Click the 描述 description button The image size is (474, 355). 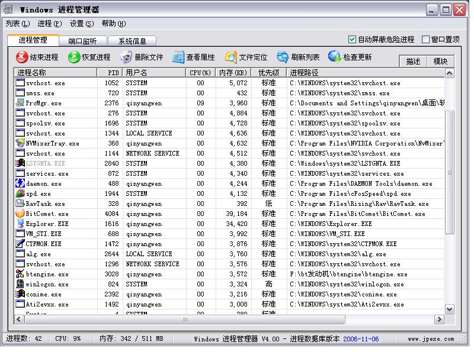pos(413,62)
